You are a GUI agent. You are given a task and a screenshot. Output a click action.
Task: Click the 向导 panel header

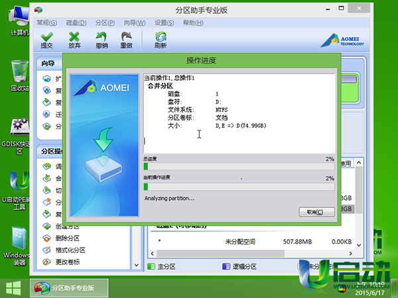pyautogui.click(x=50, y=64)
